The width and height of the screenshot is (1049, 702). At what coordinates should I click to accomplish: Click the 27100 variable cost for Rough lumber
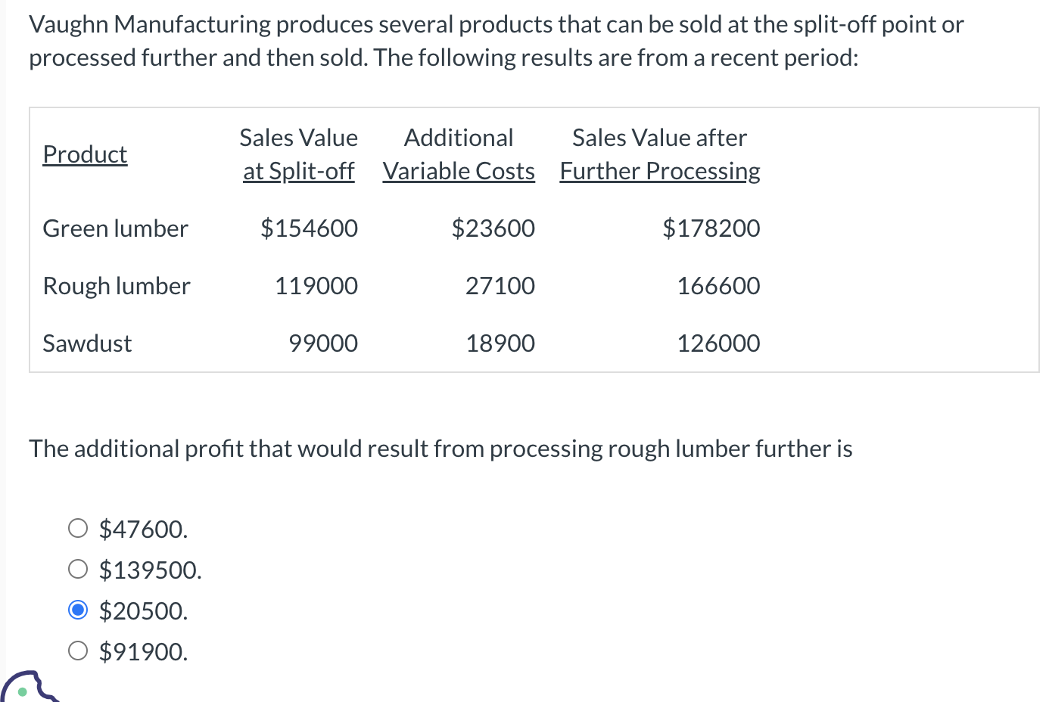pos(500,286)
